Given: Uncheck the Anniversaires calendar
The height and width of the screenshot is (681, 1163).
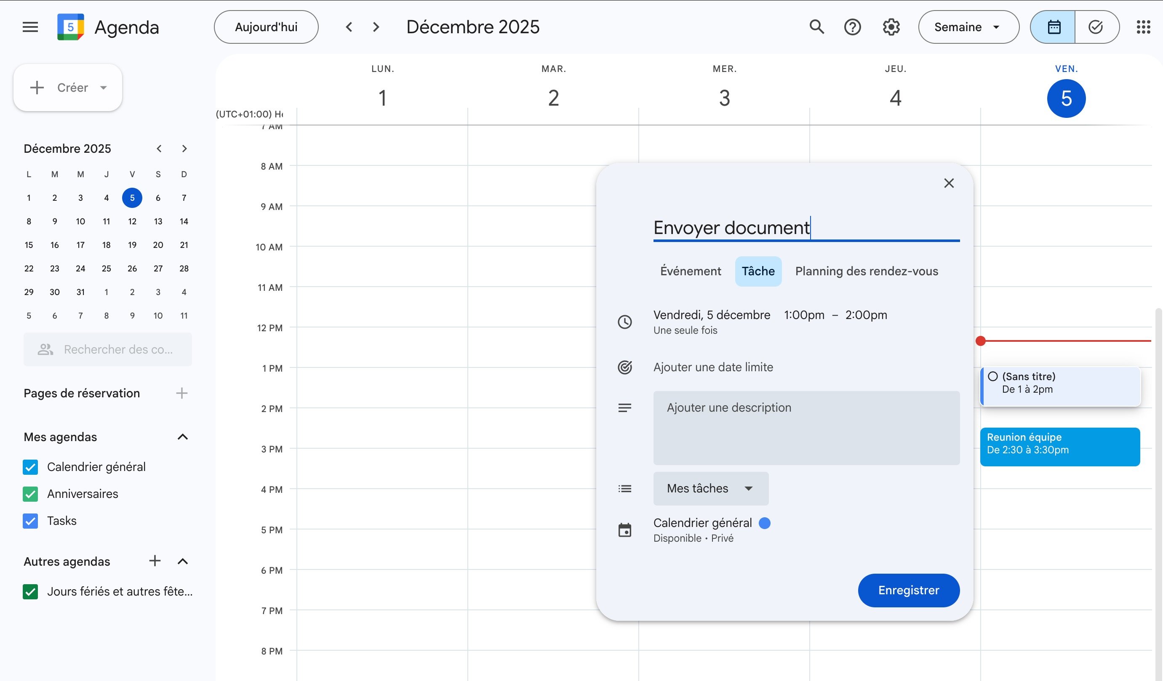Looking at the screenshot, I should point(30,494).
